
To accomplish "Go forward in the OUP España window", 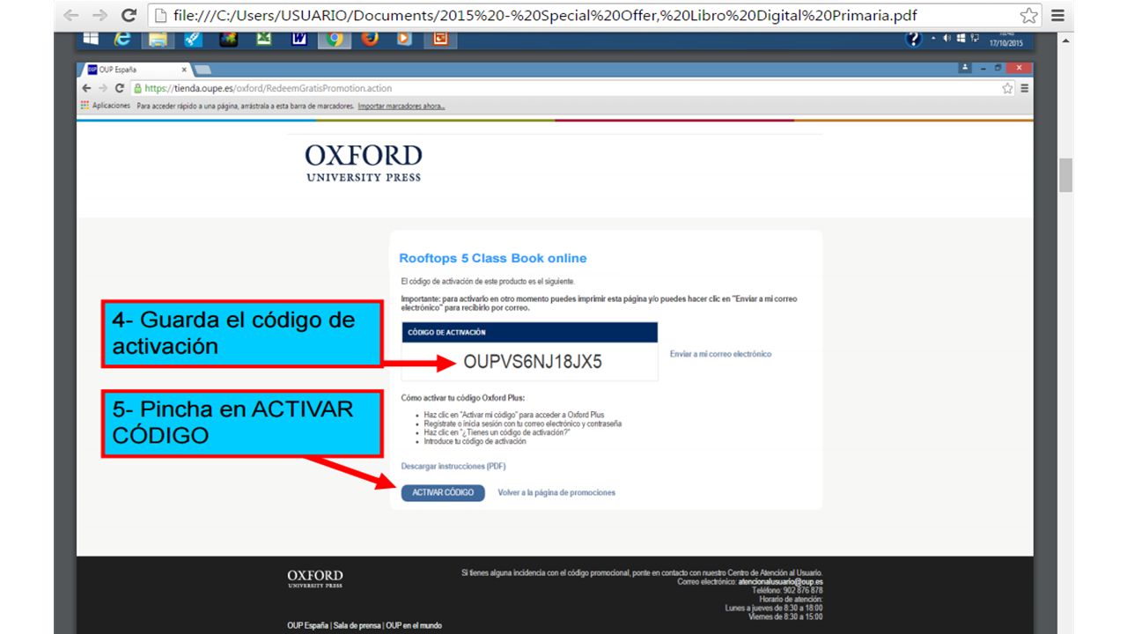I will click(101, 88).
